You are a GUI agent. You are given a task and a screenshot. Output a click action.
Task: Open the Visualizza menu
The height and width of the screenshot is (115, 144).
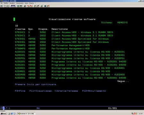point(12,3)
